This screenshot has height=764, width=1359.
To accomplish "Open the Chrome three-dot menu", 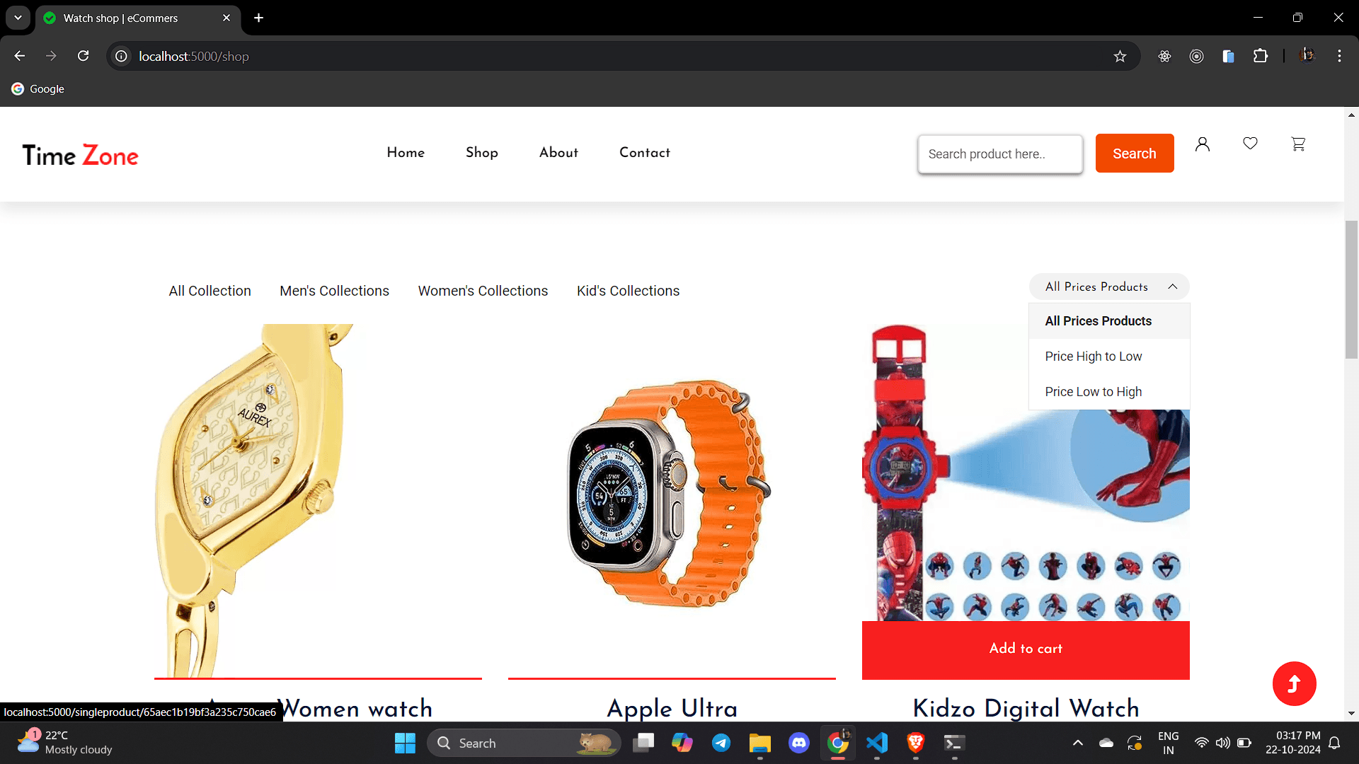I will (x=1339, y=56).
